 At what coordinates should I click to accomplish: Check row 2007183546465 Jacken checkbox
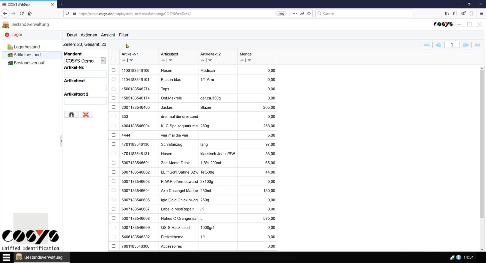point(114,107)
